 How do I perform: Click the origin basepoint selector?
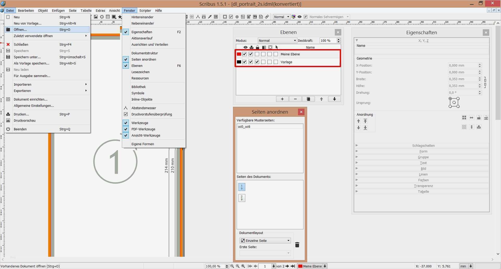click(454, 102)
